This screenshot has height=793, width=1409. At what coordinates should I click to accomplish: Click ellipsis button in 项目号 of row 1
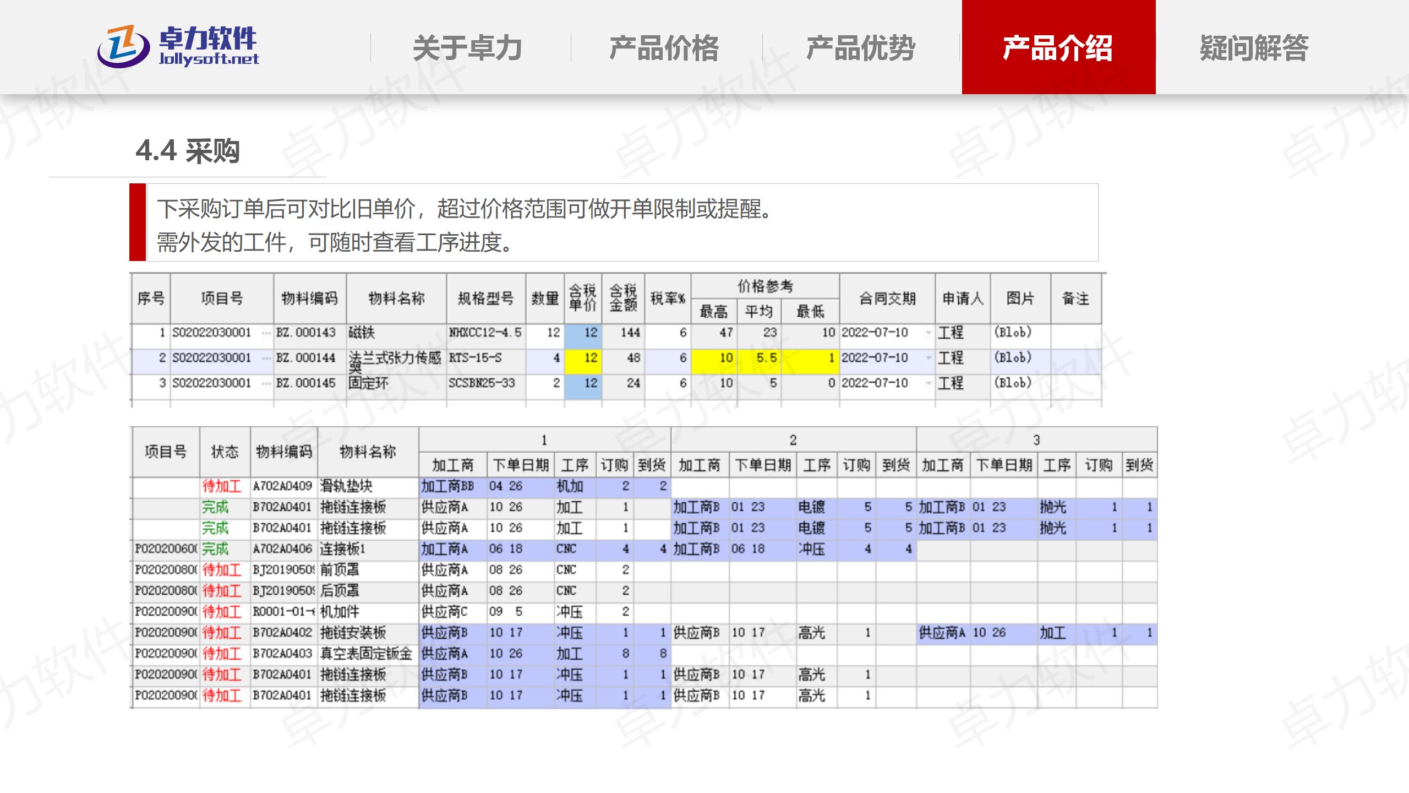coord(266,333)
